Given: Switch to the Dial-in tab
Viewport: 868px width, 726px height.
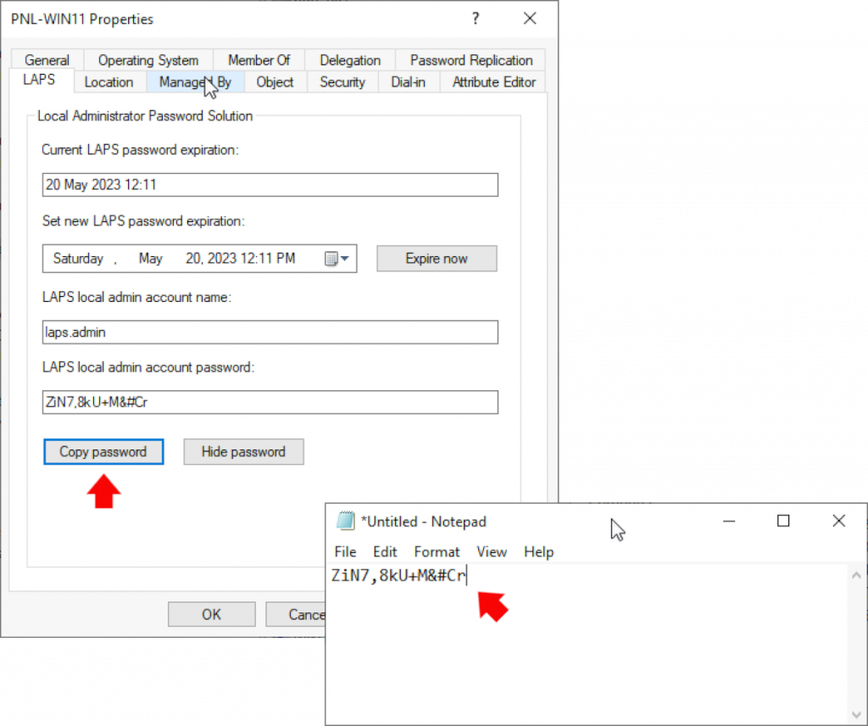Looking at the screenshot, I should coord(408,81).
